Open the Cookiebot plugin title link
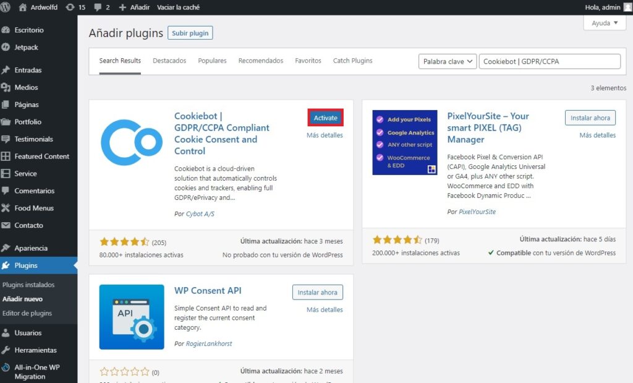The image size is (633, 383). pyautogui.click(x=222, y=133)
